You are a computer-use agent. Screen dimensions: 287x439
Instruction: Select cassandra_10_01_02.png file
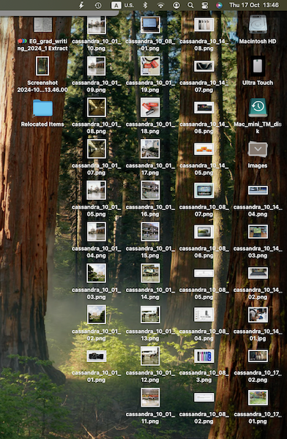[x=97, y=315]
